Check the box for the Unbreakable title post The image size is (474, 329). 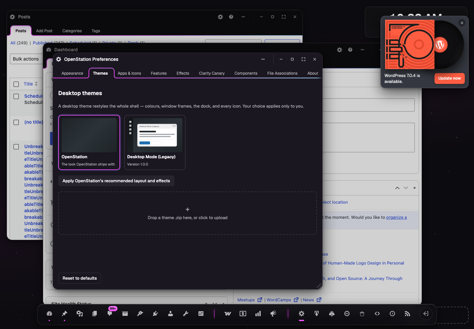coord(16,147)
